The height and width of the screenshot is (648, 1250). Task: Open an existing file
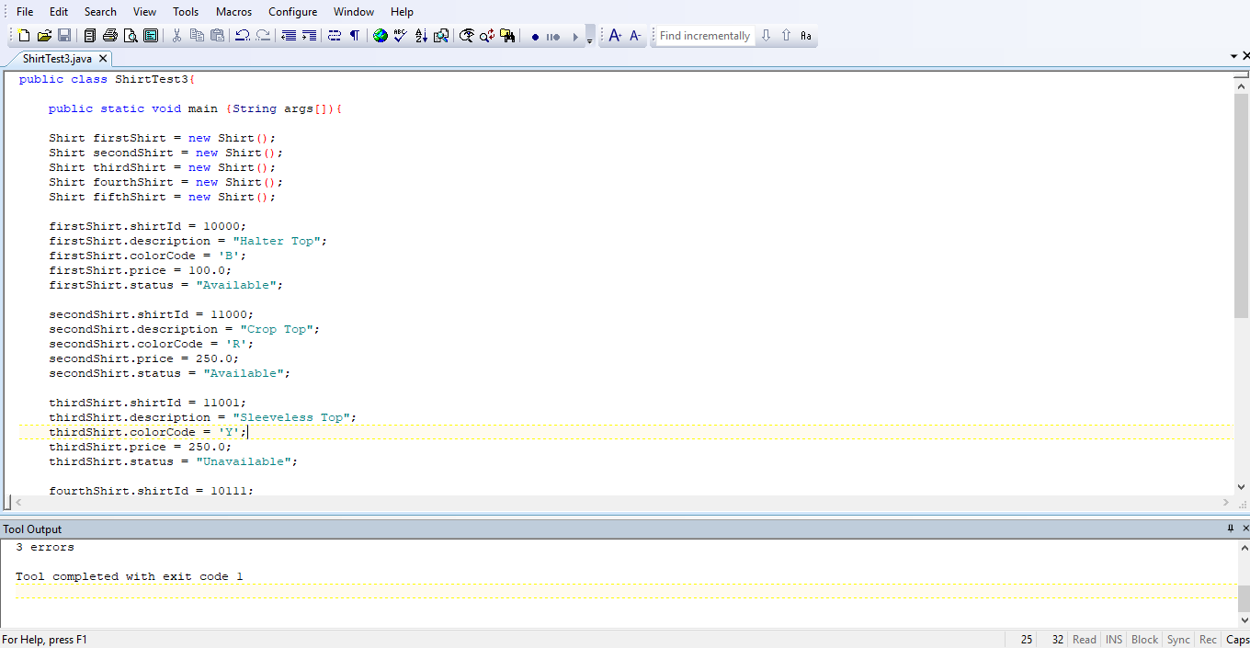pos(43,35)
